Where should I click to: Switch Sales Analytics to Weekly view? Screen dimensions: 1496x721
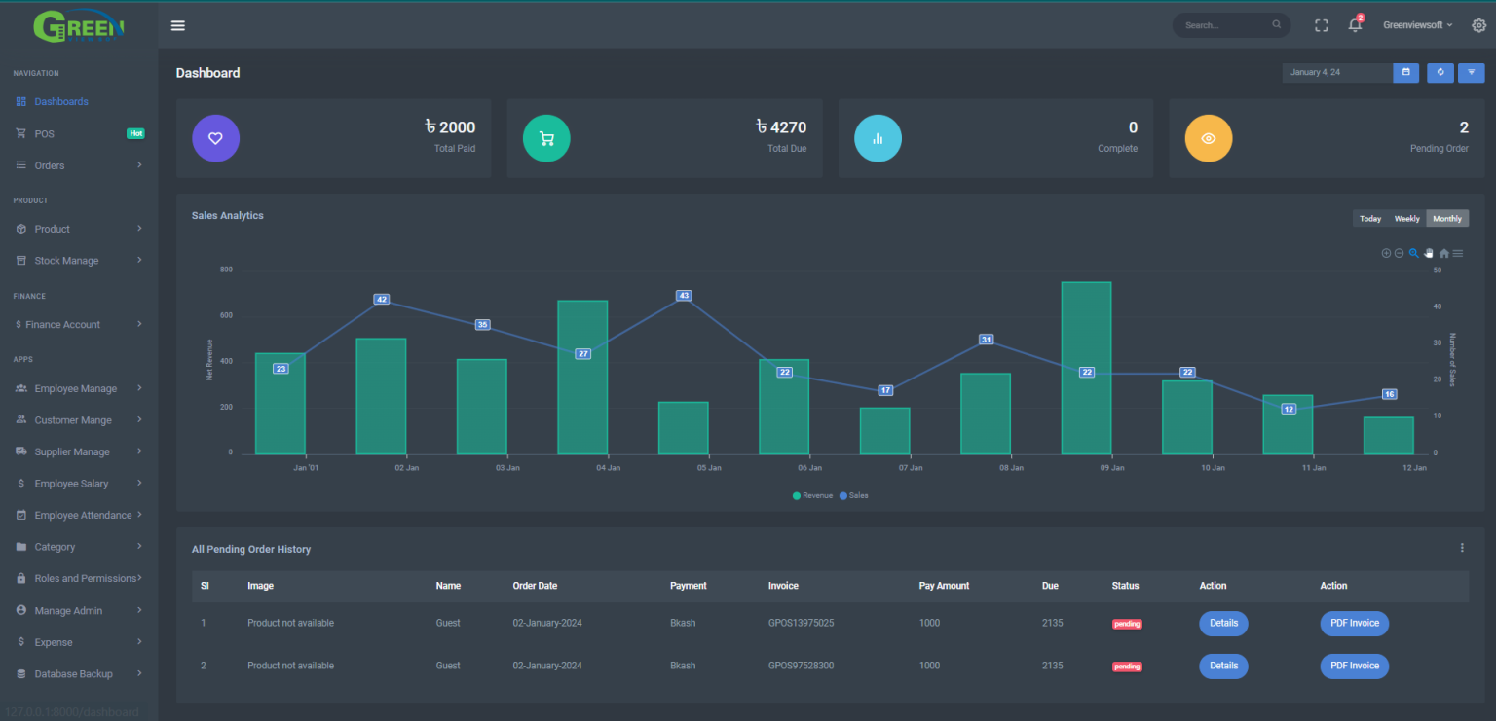pyautogui.click(x=1406, y=219)
